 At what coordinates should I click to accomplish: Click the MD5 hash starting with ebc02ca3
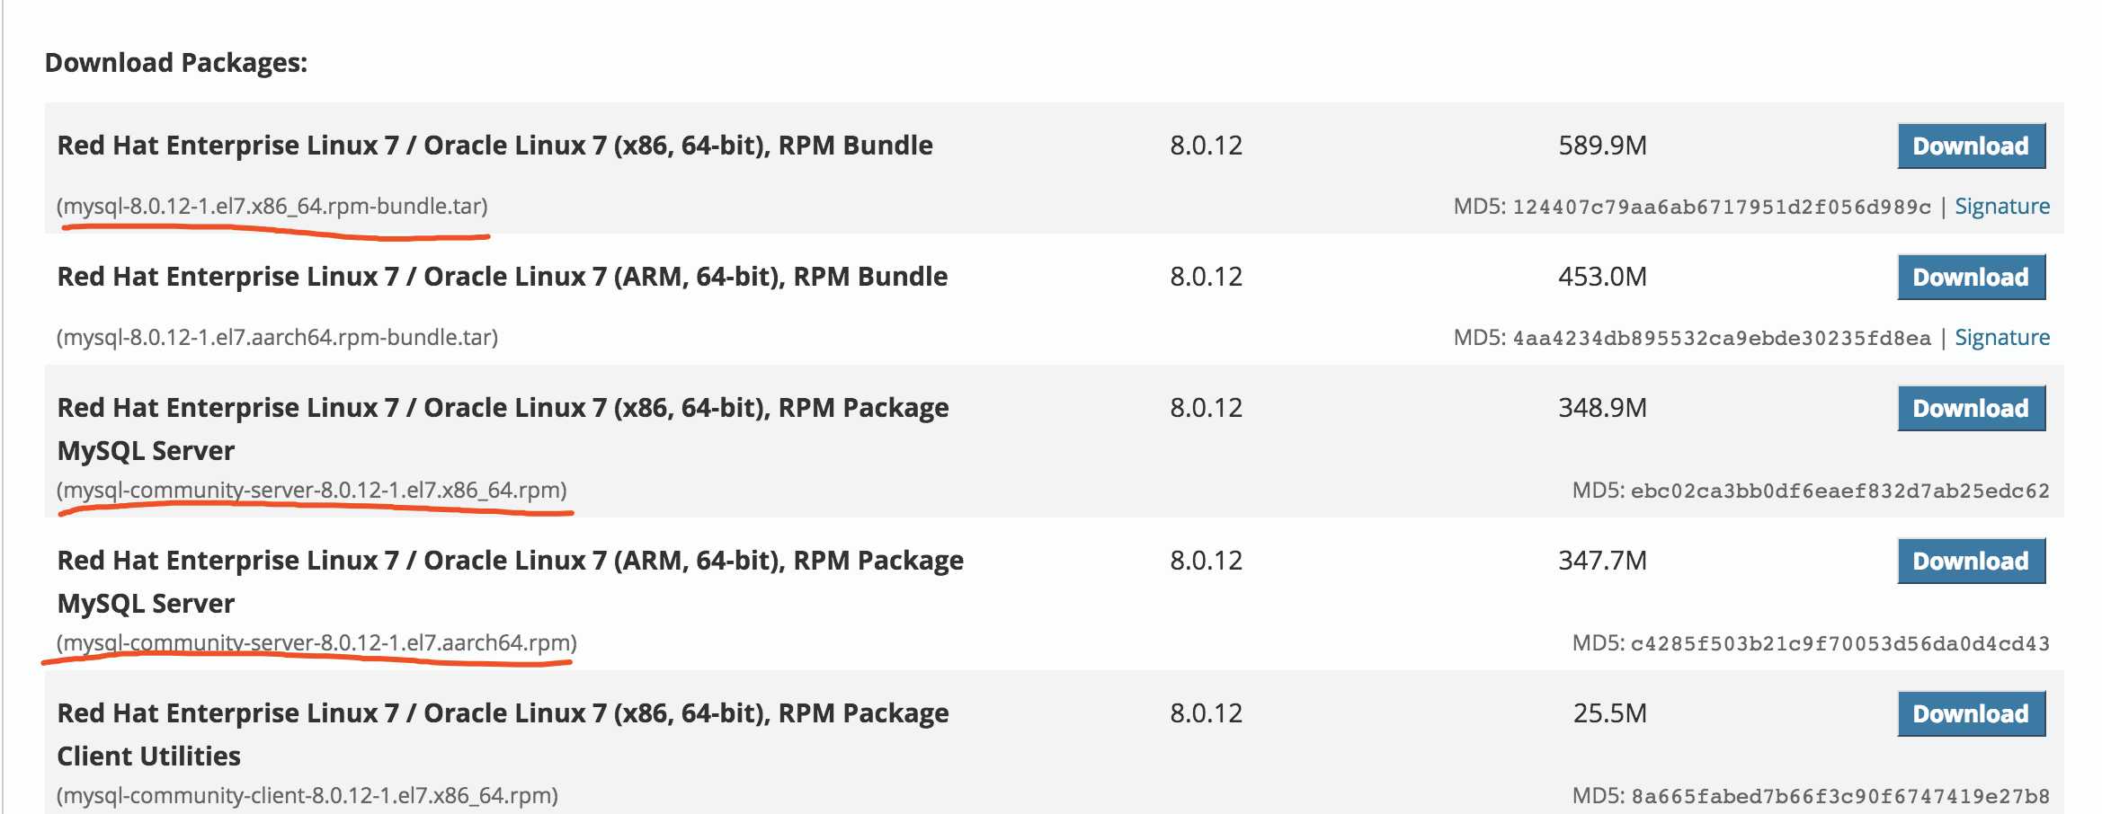coord(1839,491)
